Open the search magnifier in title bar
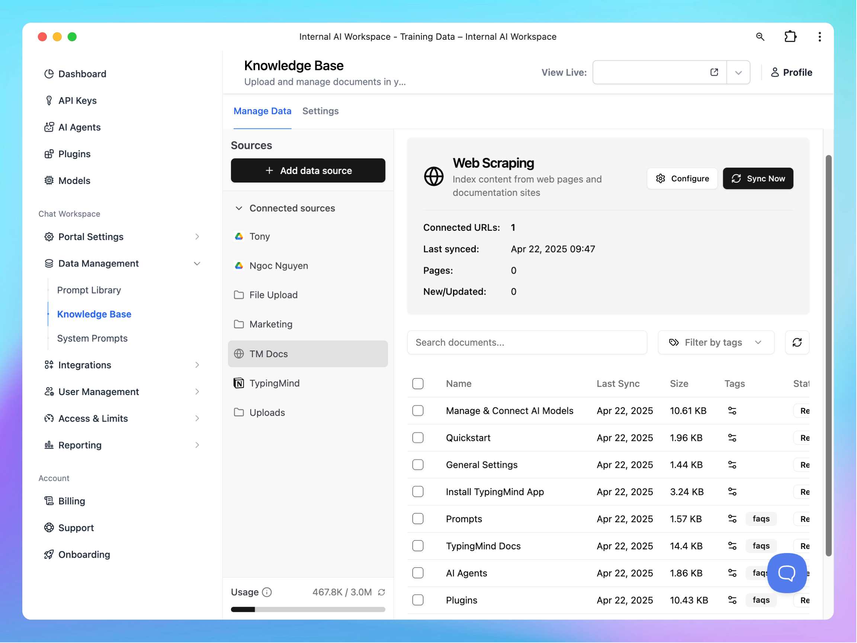The width and height of the screenshot is (857, 643). pos(760,37)
